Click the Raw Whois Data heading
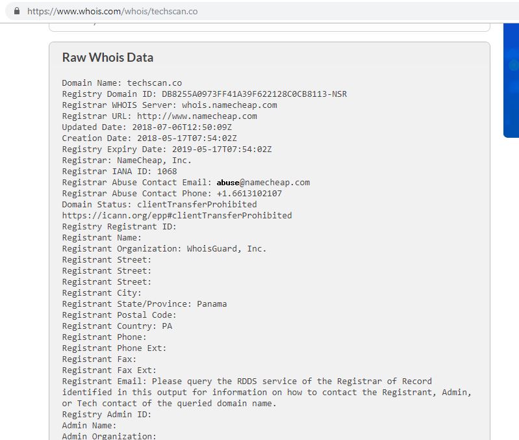Screen dimensions: 519x440 pyautogui.click(x=108, y=57)
